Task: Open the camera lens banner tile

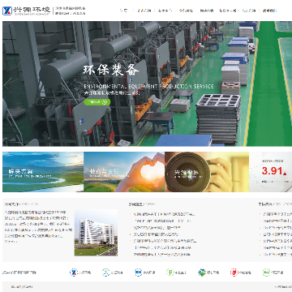Action: [x=207, y=172]
